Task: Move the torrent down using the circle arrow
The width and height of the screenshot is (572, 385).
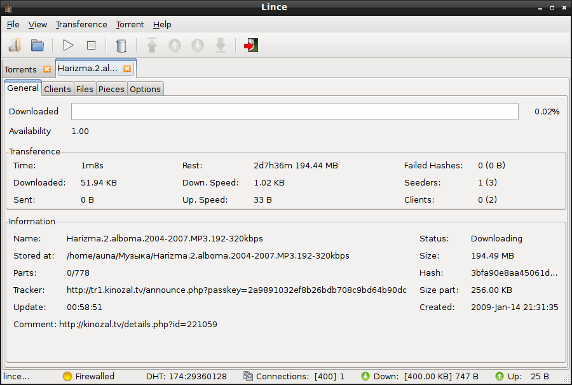Action: pos(198,45)
